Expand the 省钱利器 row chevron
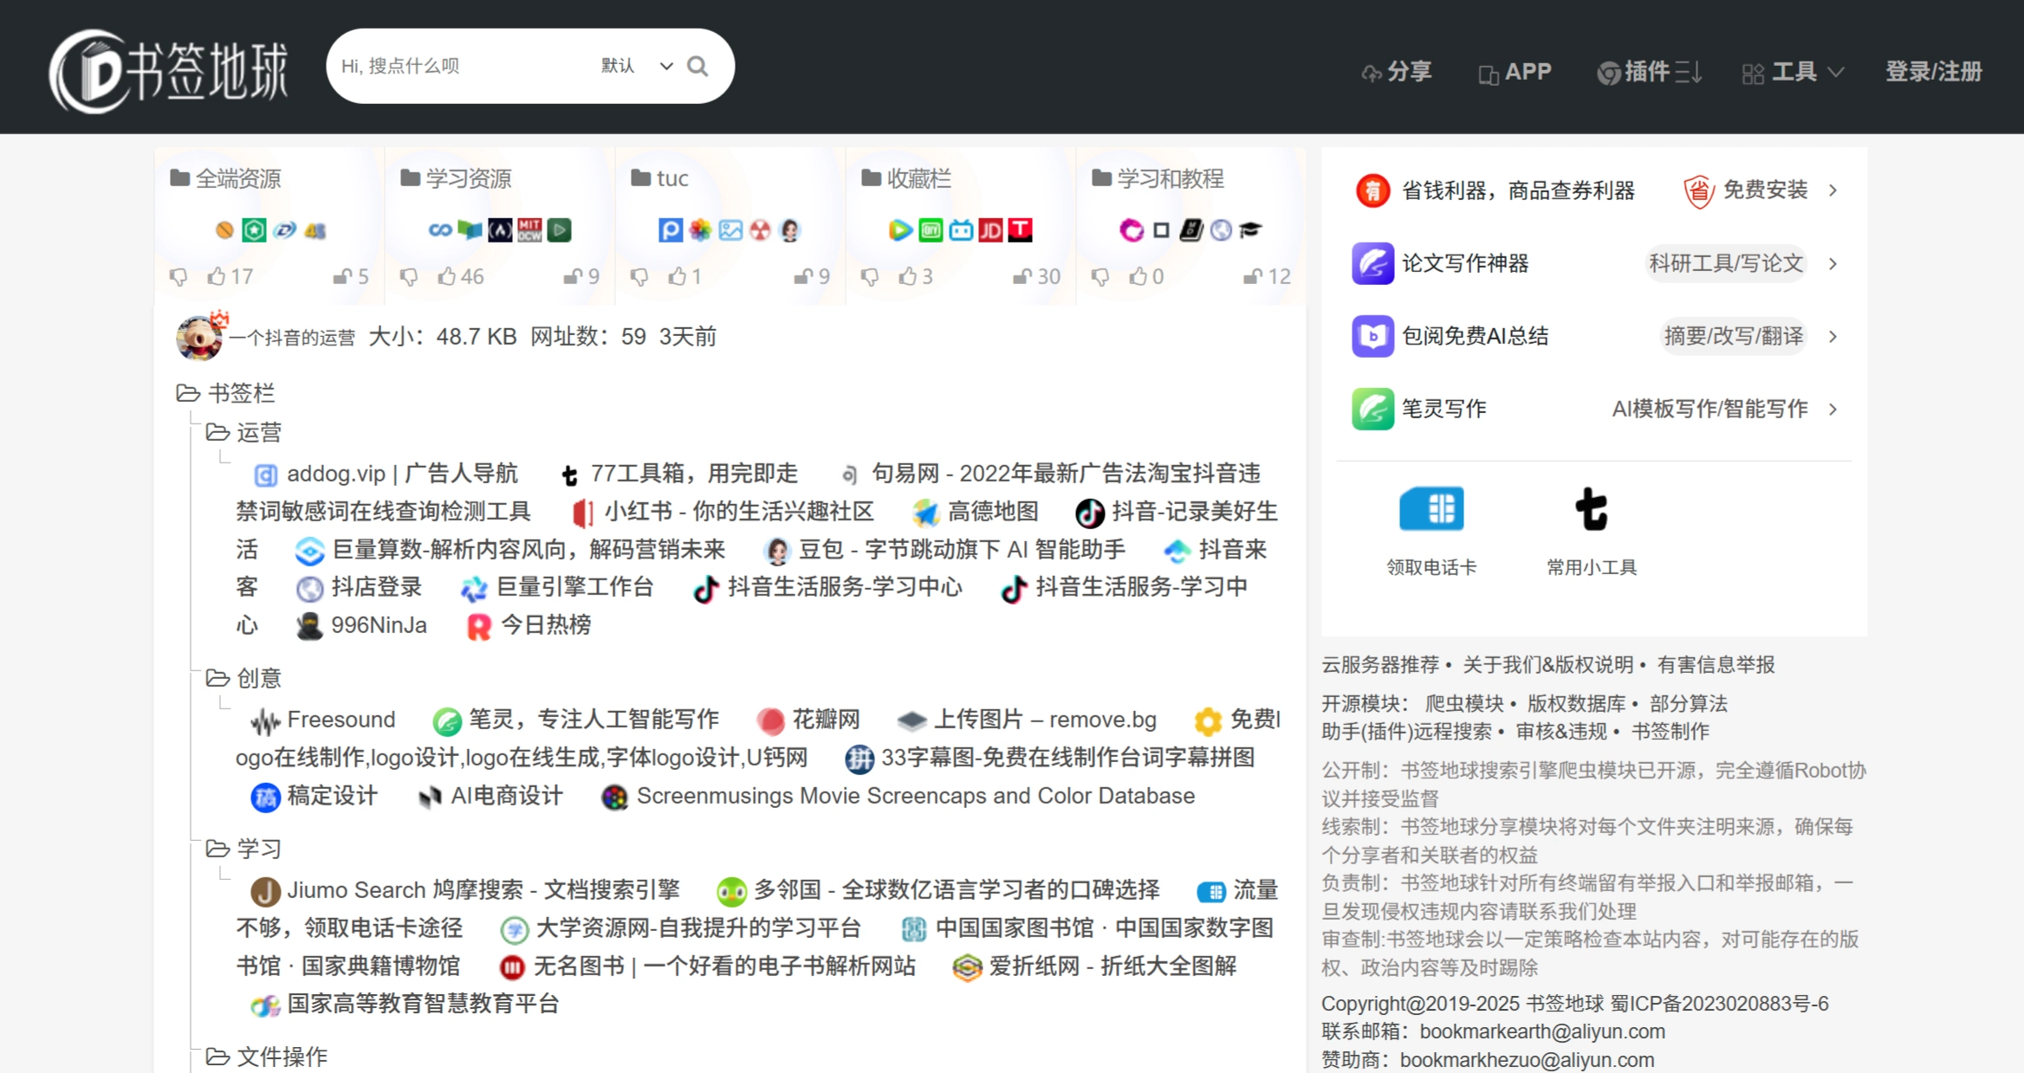Viewport: 2024px width, 1073px height. (x=1833, y=191)
